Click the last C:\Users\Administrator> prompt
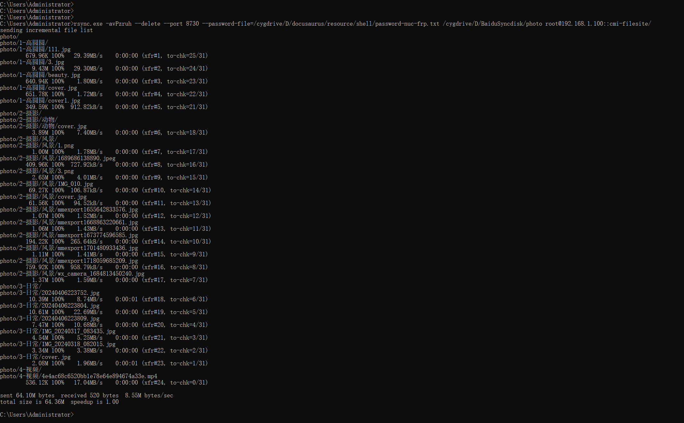 click(x=37, y=415)
